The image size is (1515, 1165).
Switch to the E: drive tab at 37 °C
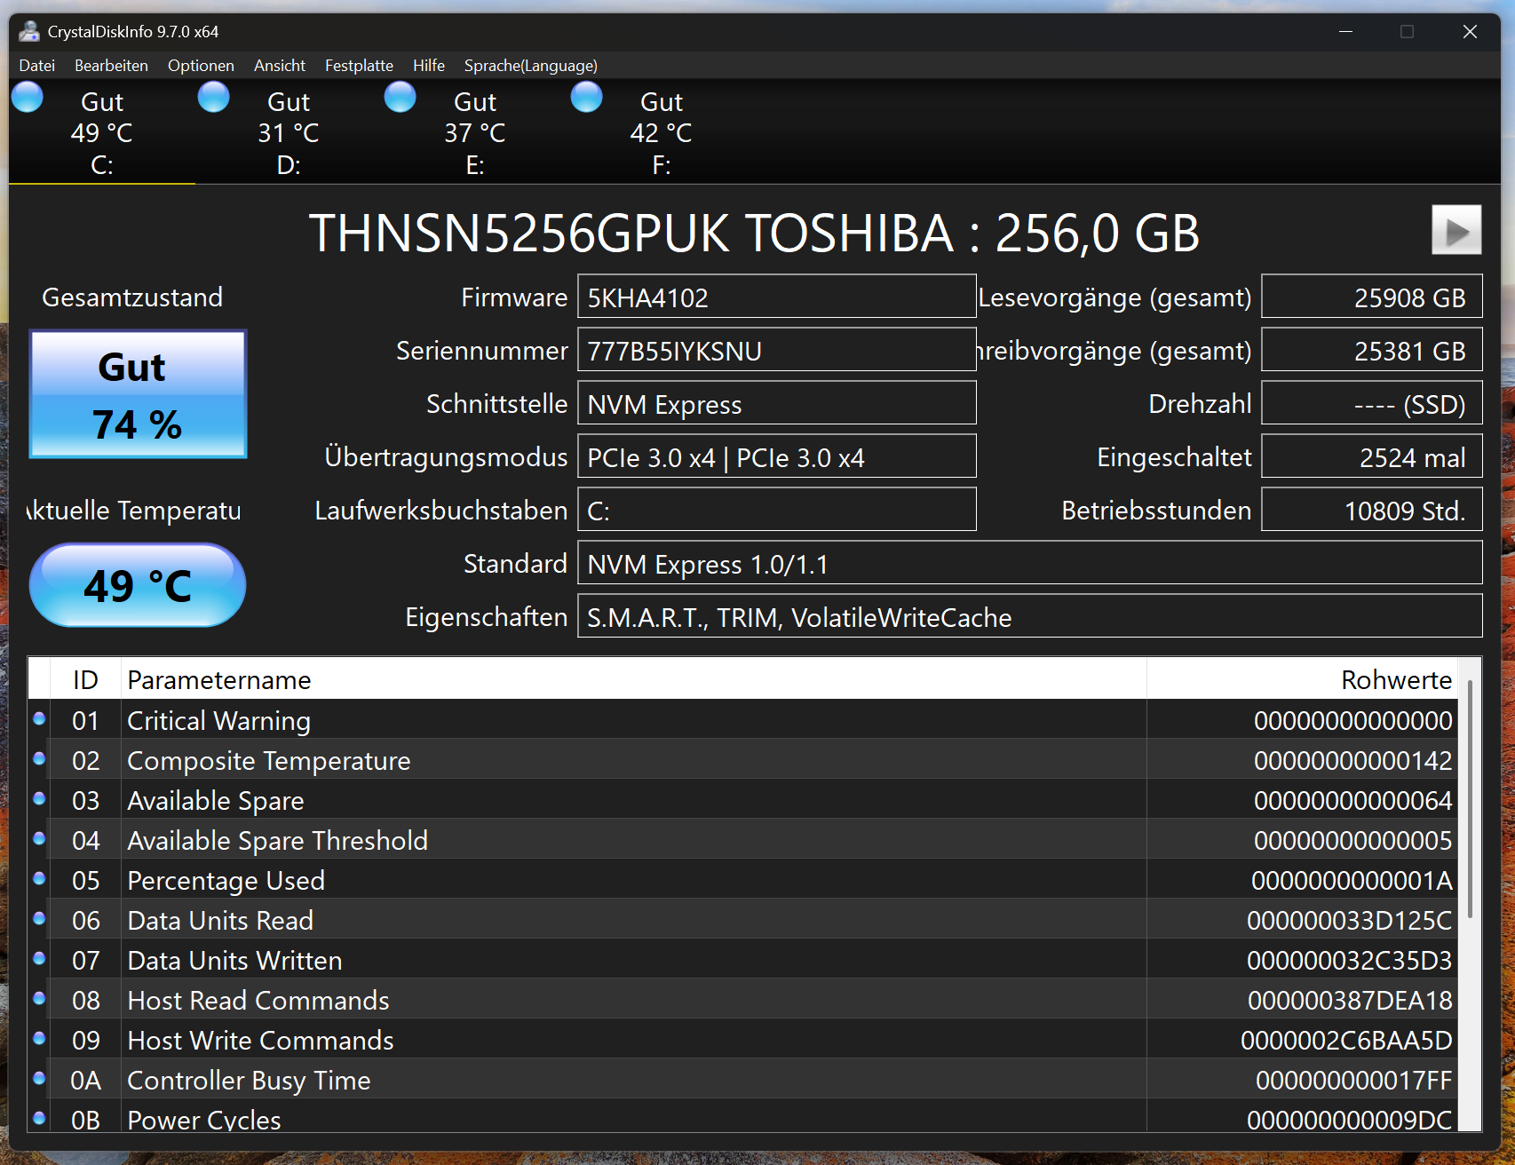tap(475, 131)
